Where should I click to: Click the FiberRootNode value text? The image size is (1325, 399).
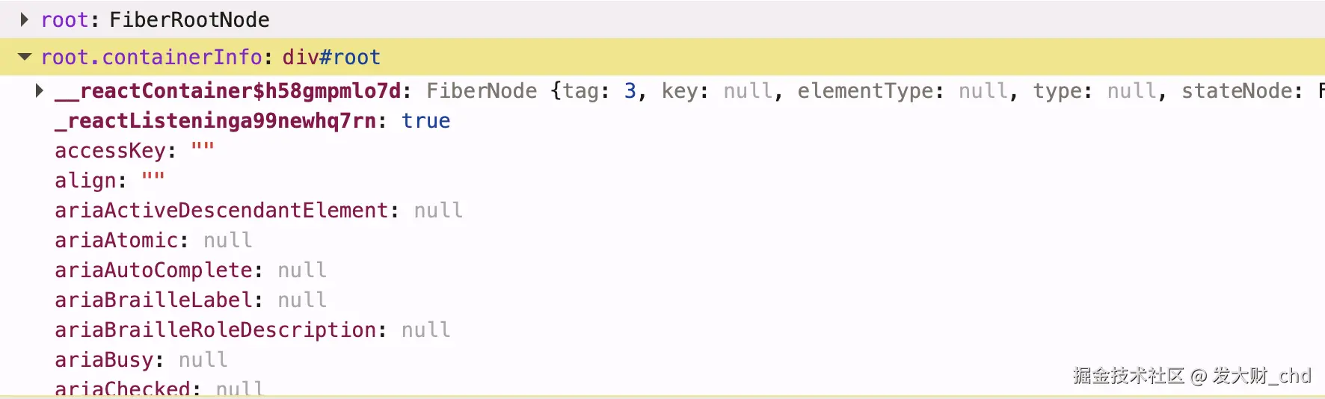pyautogui.click(x=189, y=19)
